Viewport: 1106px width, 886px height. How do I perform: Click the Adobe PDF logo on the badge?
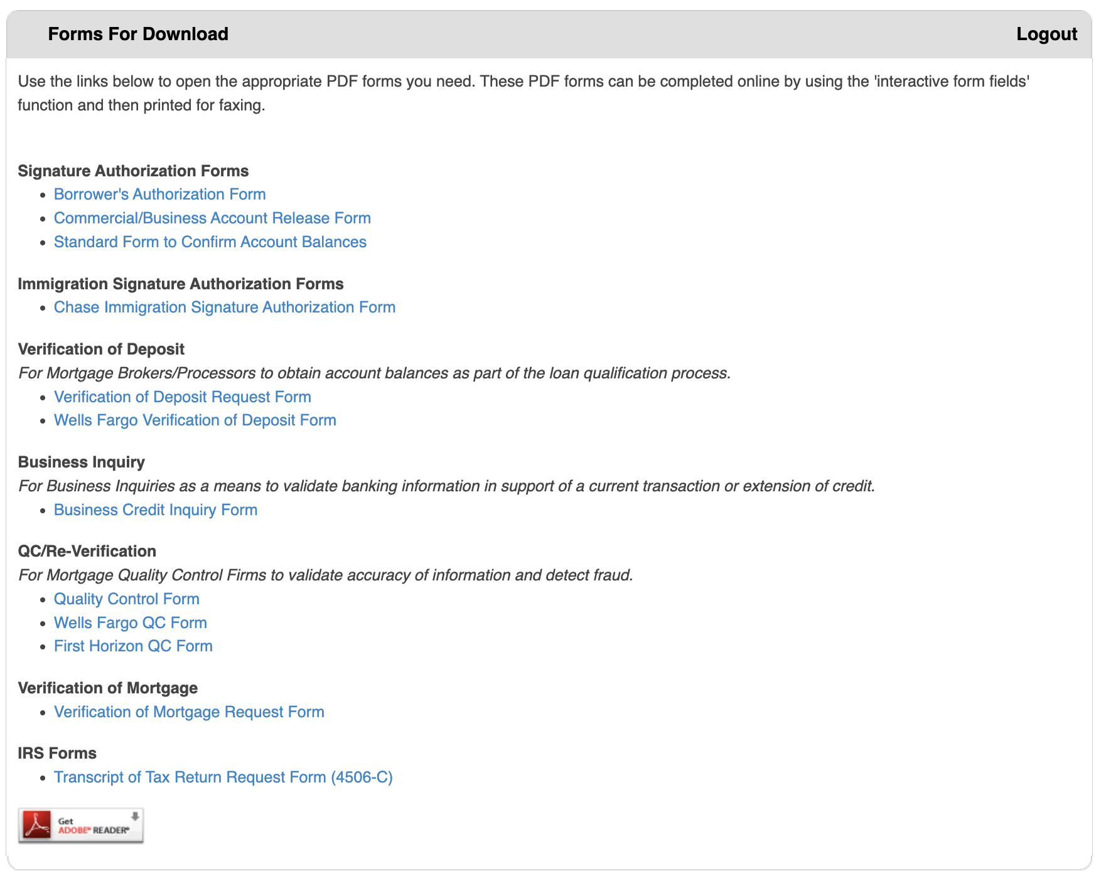pos(36,825)
